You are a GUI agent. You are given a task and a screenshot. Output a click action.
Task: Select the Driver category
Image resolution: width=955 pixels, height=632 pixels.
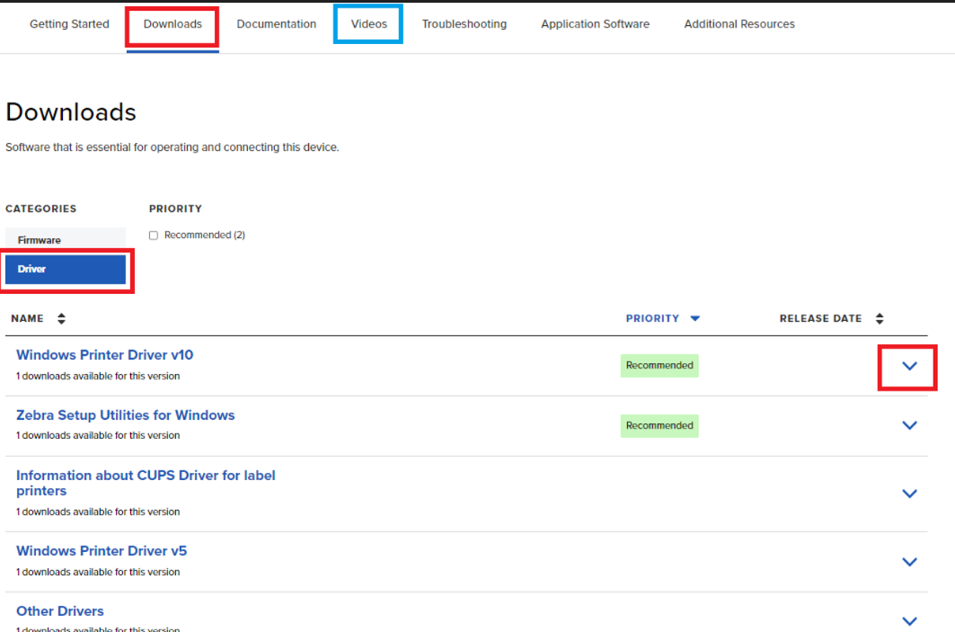click(66, 270)
